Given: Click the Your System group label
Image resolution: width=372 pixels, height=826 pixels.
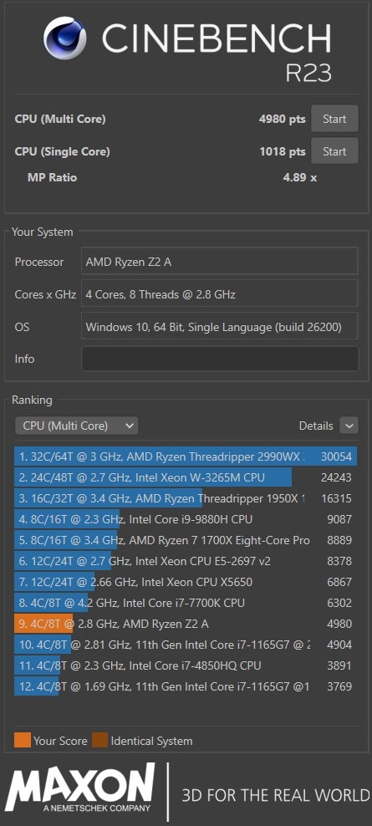Looking at the screenshot, I should point(42,232).
